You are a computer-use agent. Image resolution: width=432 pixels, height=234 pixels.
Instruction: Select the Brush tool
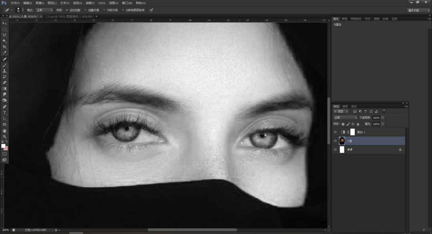(4, 65)
